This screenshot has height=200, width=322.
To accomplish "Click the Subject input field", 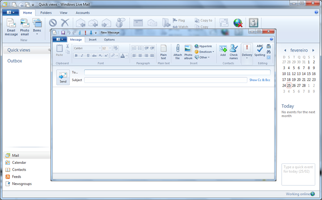I will (165, 80).
